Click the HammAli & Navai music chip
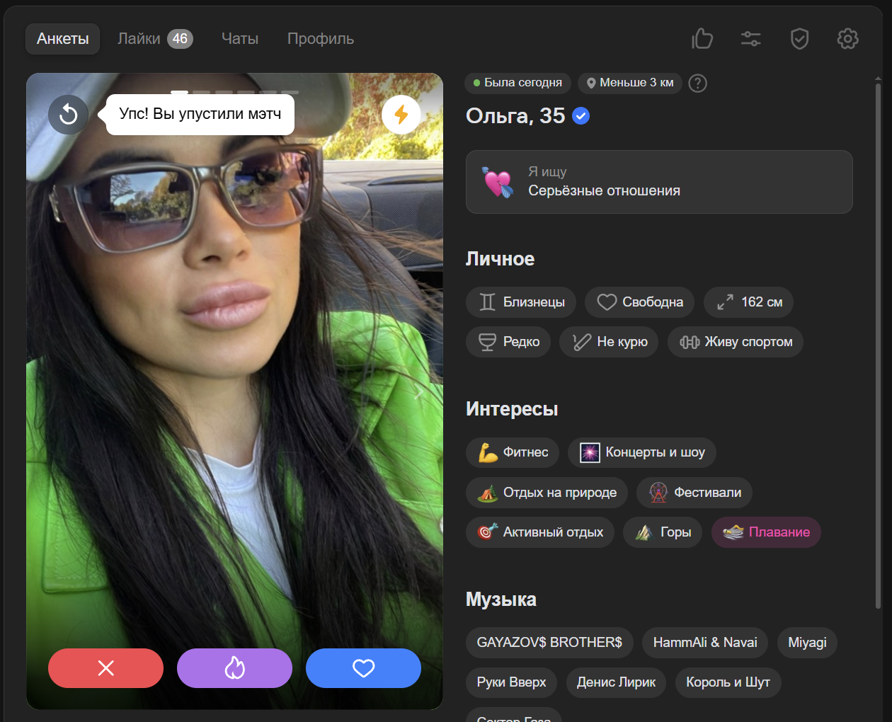Viewport: 892px width, 722px height. (705, 643)
